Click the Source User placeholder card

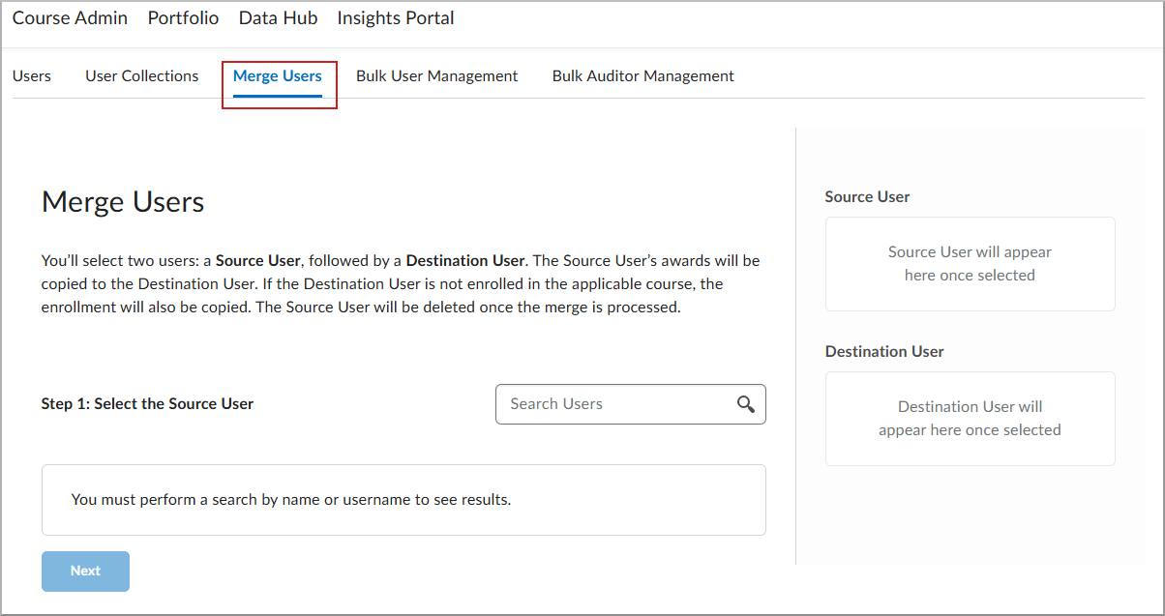[x=970, y=263]
